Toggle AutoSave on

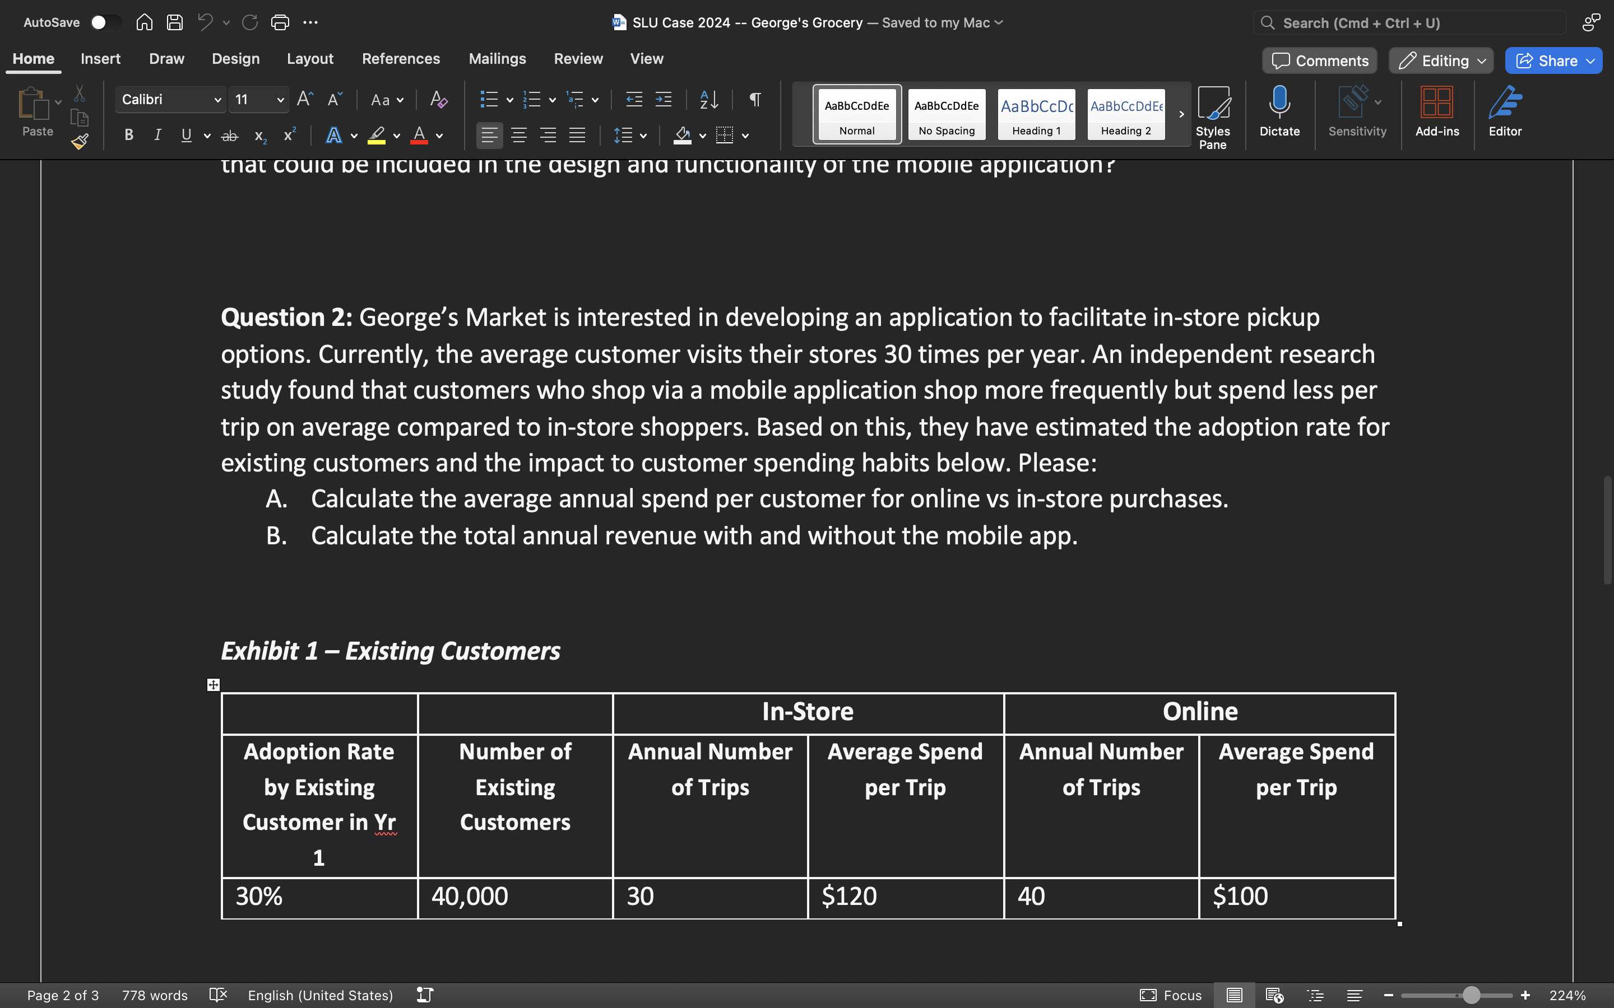click(104, 22)
